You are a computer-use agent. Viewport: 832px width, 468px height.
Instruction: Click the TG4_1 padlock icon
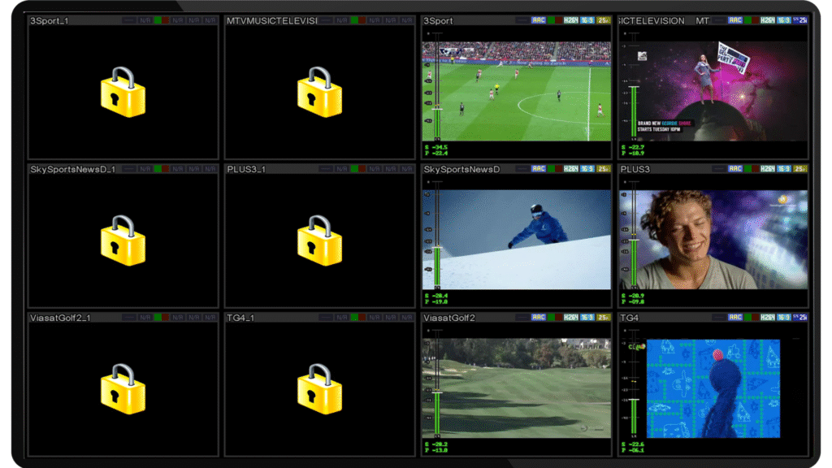pyautogui.click(x=319, y=389)
